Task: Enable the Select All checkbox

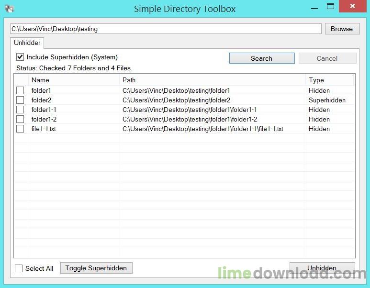Action: click(19, 268)
